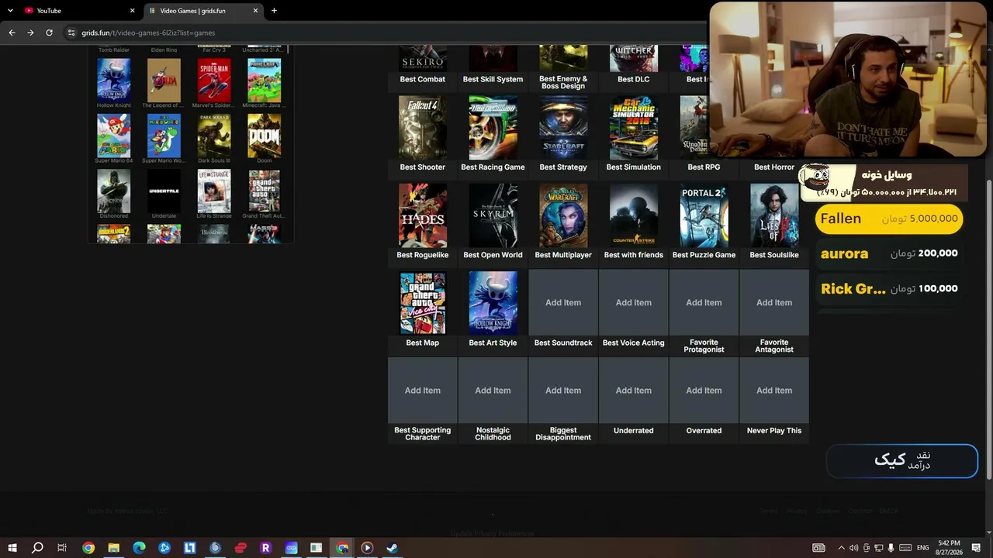Add an item for Best Voice Acting
The height and width of the screenshot is (558, 993).
pos(634,302)
